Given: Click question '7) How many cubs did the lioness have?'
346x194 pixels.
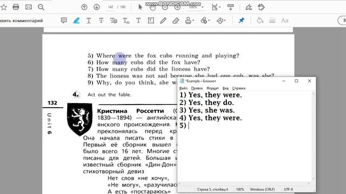Looking at the screenshot, I should click(x=149, y=70).
